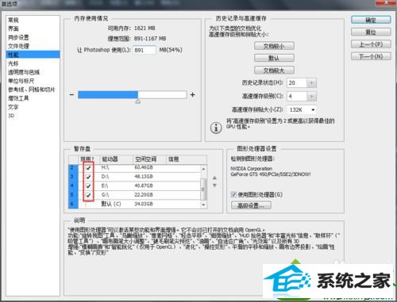The width and height of the screenshot is (397, 302).
Task: Click row number 6 in scratch disks
Action: [x=73, y=204]
